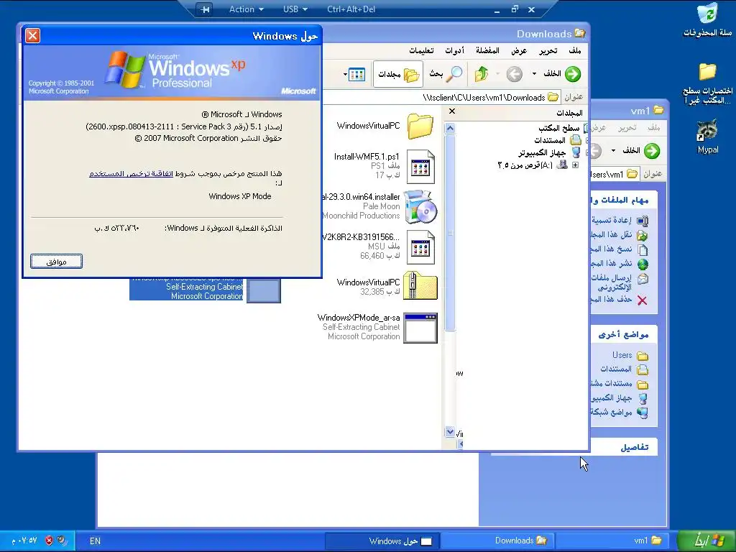Screen dimensions: 736x552
Task: Open the تحرير (Edit) menu in Downloads window
Action: pos(548,51)
